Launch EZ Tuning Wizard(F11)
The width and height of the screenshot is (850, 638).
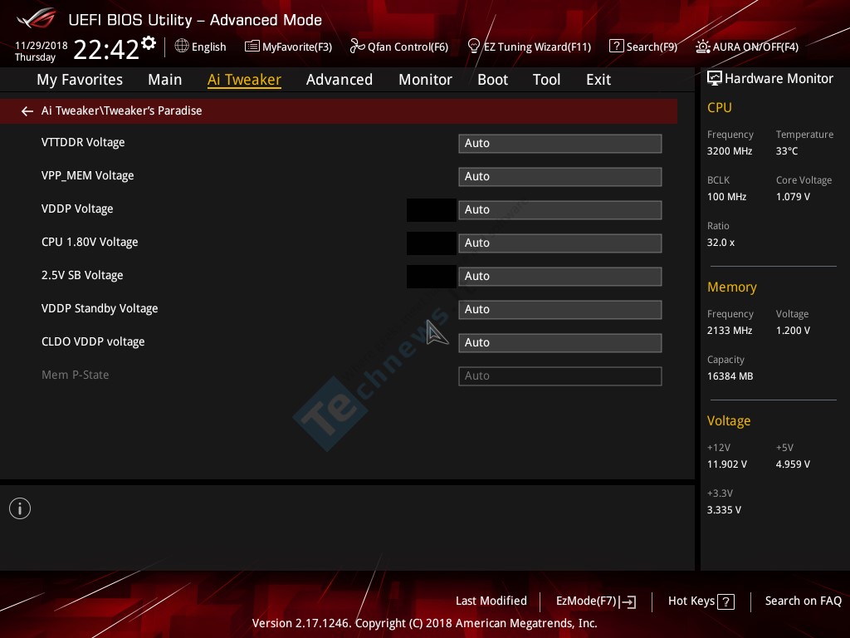coord(537,47)
